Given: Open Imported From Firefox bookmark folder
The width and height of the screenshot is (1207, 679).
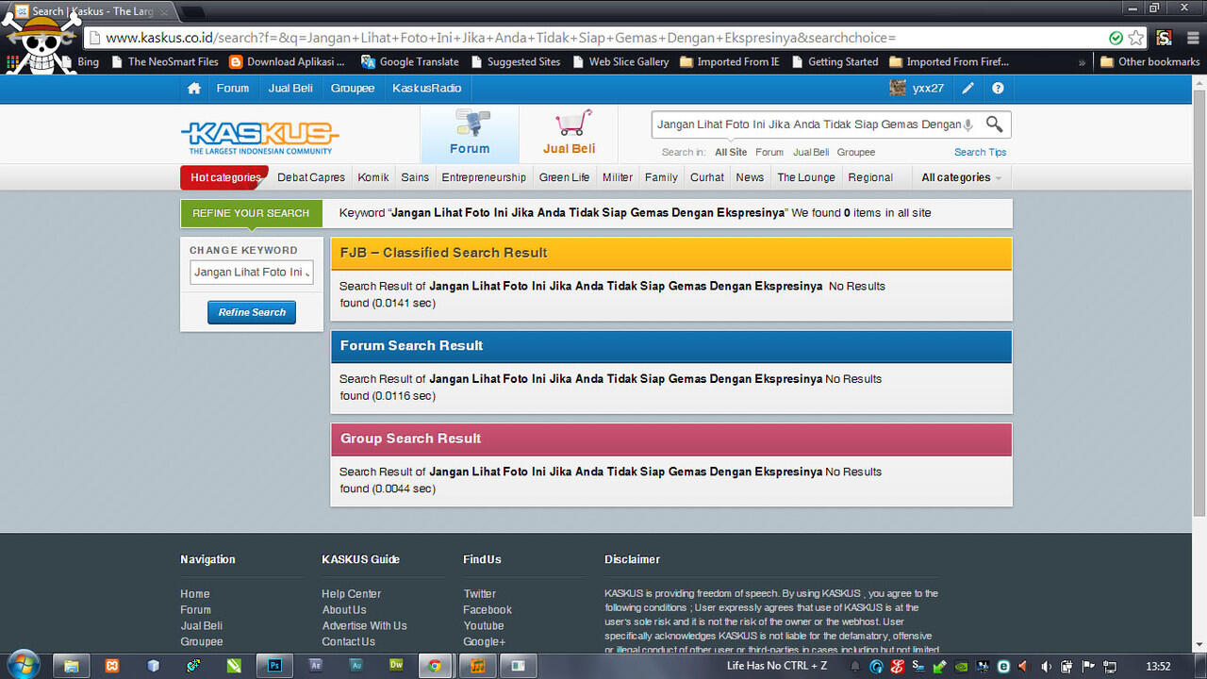Looking at the screenshot, I should coord(948,62).
